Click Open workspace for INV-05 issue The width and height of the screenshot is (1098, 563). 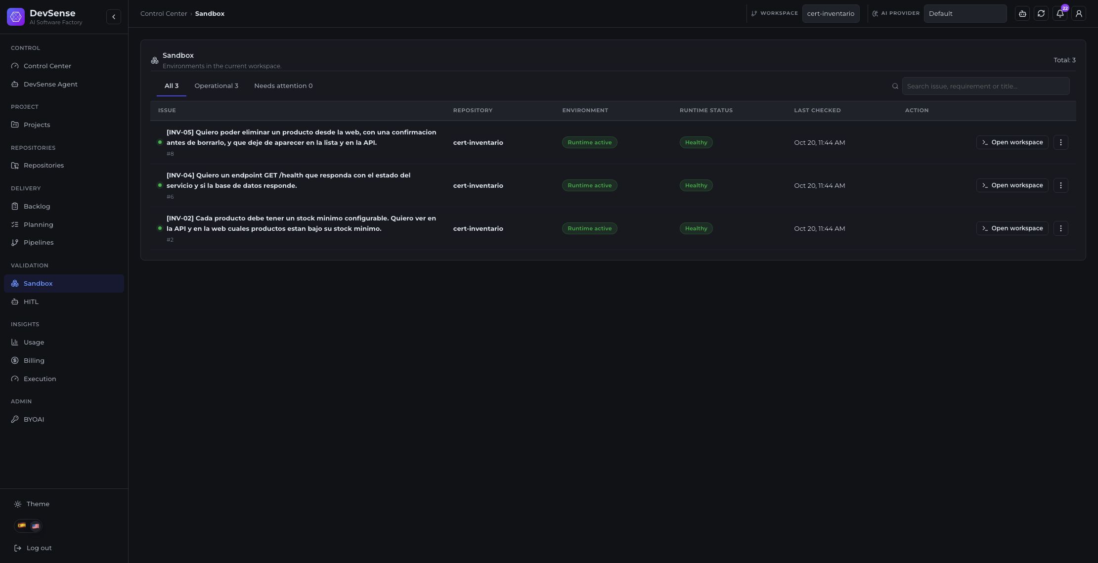coord(1012,142)
